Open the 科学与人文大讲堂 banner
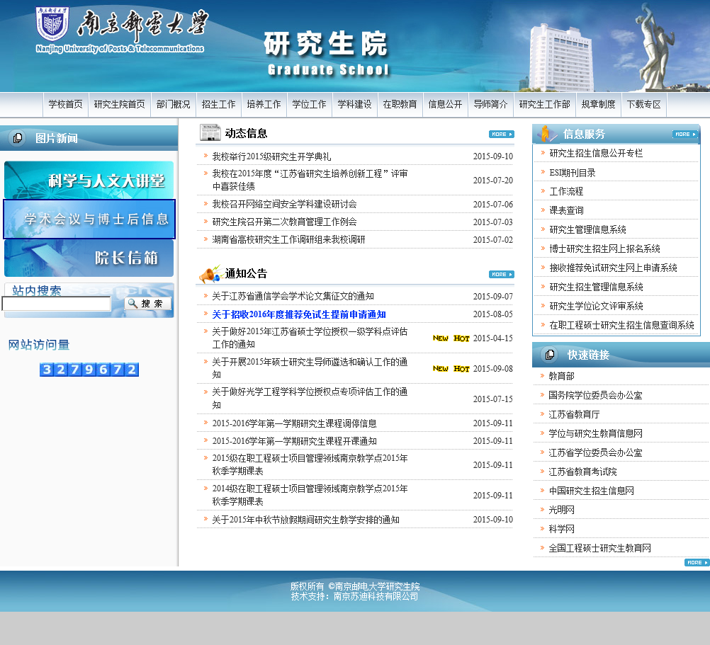 coord(89,180)
